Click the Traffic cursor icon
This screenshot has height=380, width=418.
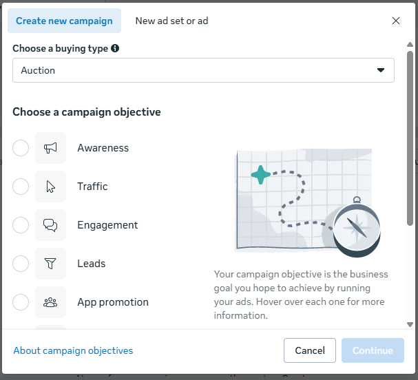click(50, 187)
